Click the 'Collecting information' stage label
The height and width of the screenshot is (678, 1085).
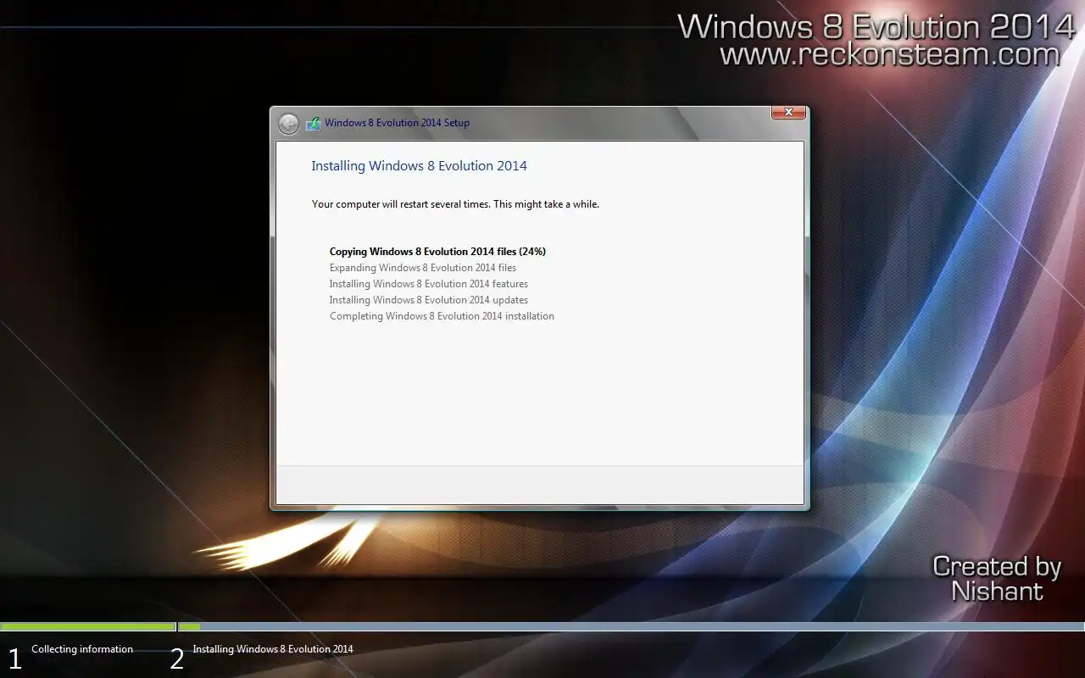(x=82, y=649)
